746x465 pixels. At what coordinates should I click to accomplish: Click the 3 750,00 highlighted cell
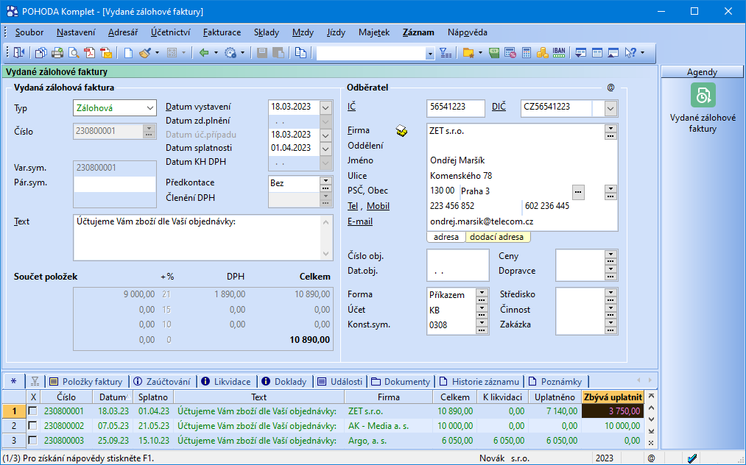pyautogui.click(x=613, y=411)
